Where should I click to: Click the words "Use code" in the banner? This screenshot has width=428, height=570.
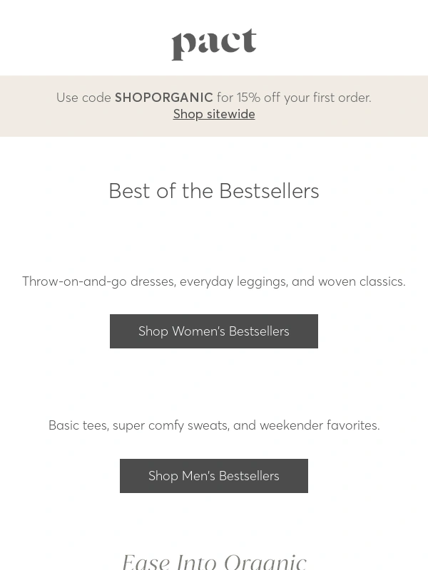coord(83,98)
